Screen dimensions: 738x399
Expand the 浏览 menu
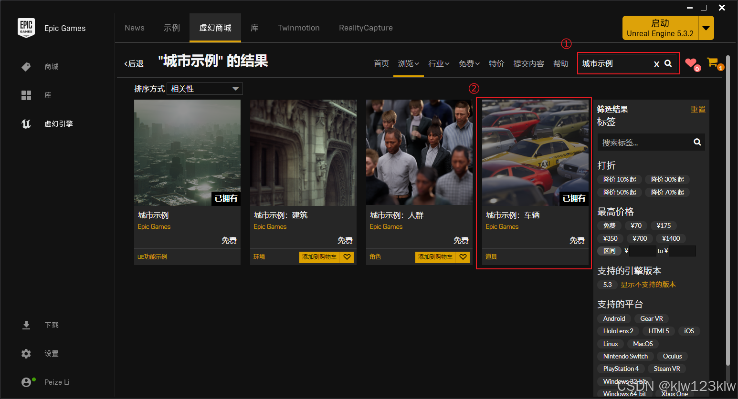tap(409, 63)
